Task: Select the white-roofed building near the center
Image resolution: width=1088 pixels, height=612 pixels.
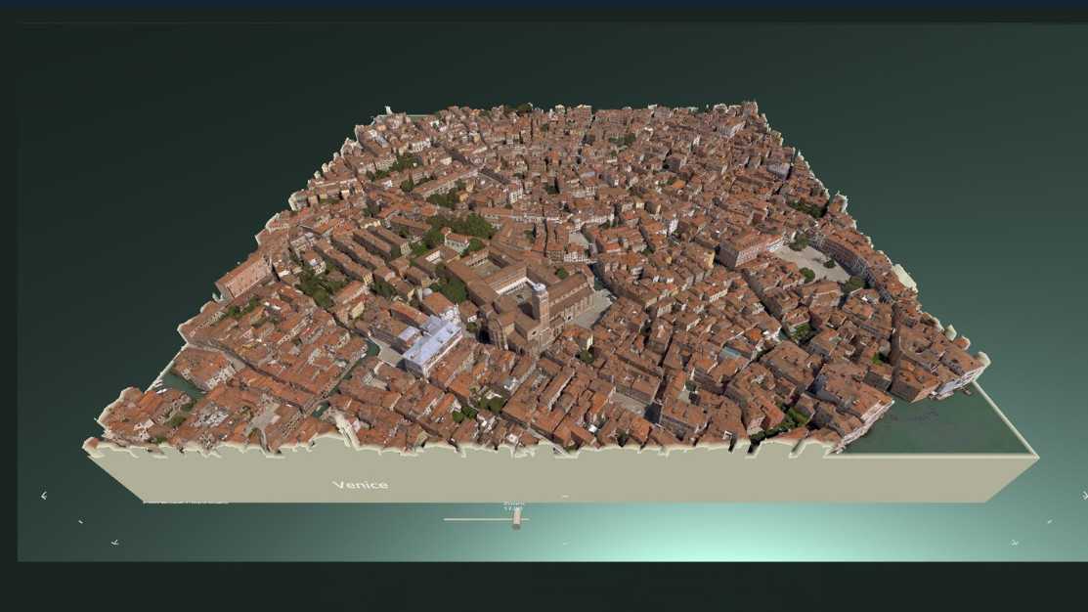Action: point(433,344)
